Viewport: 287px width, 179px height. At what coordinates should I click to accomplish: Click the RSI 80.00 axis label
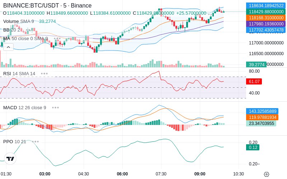pyautogui.click(x=254, y=71)
